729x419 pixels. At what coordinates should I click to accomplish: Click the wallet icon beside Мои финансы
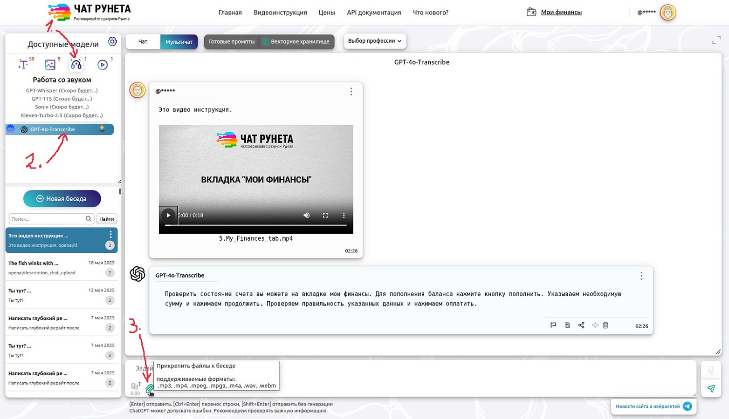pyautogui.click(x=531, y=12)
